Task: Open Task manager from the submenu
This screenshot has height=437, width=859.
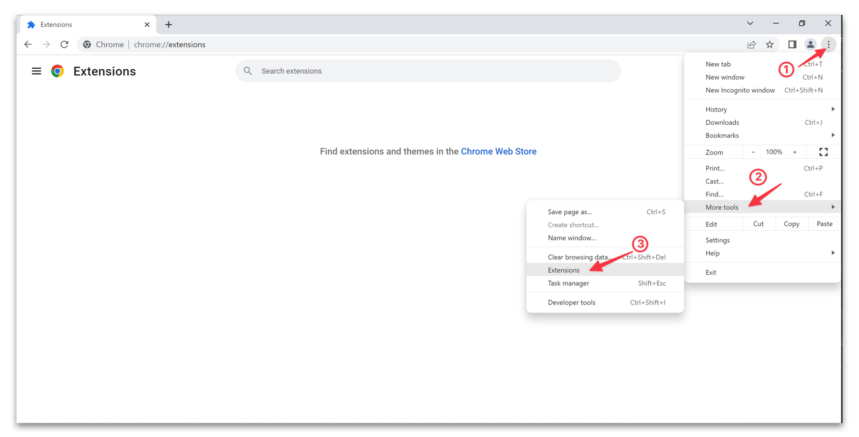Action: (x=568, y=283)
